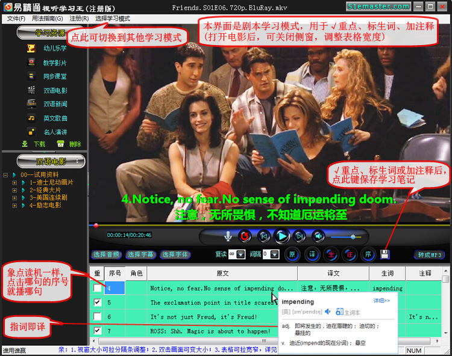Save study notes with the floppy disk icon
Screen dimensions: 452x356
(x=385, y=254)
